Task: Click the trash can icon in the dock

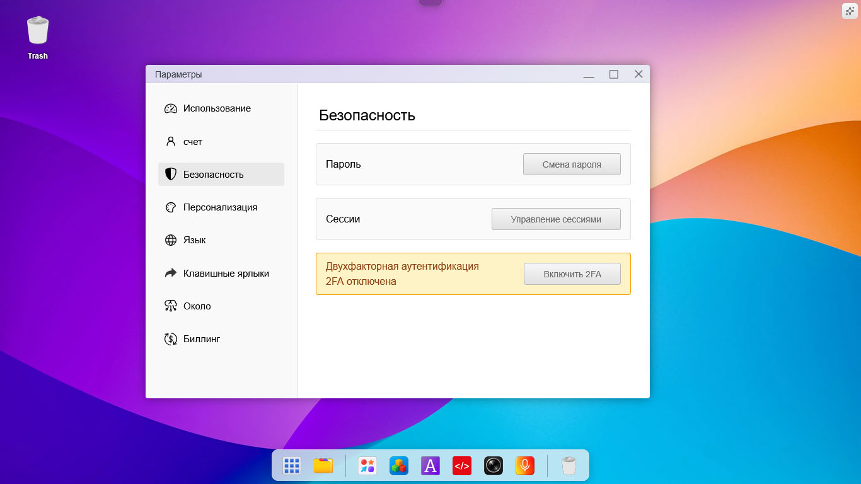Action: click(569, 466)
